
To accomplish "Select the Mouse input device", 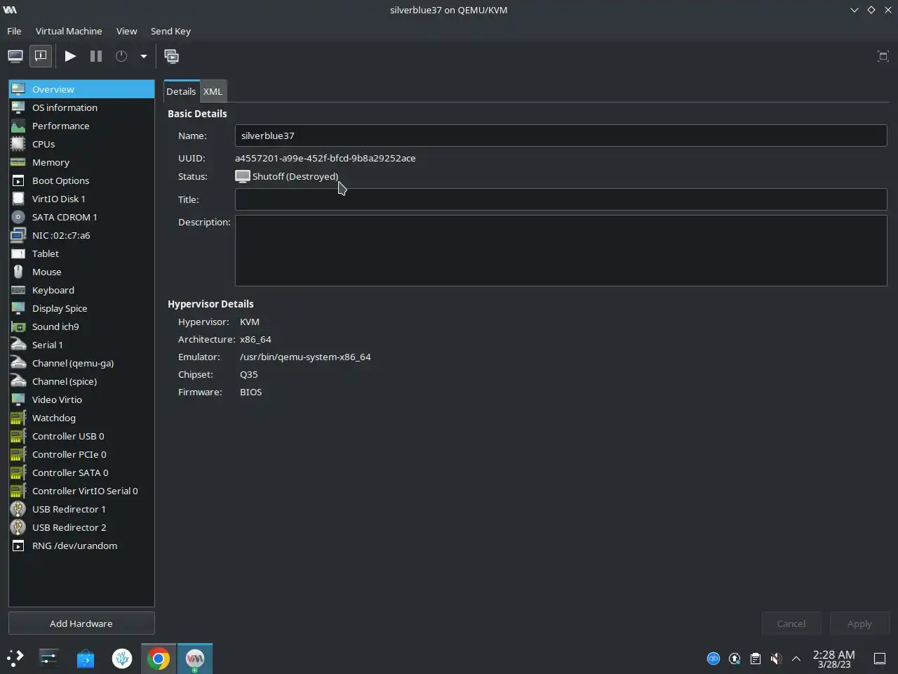I will click(81, 272).
